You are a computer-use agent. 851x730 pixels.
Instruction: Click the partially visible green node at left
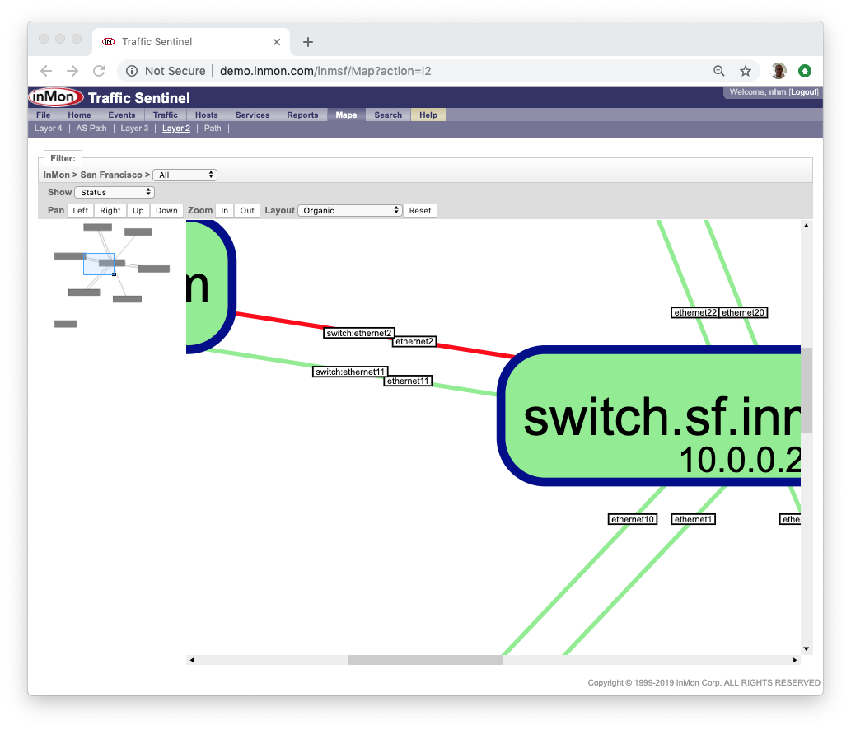[210, 286]
